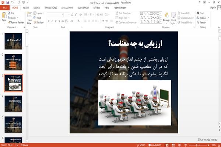Start Slide Show from status bar icon
221x147 pixels.
point(186,145)
